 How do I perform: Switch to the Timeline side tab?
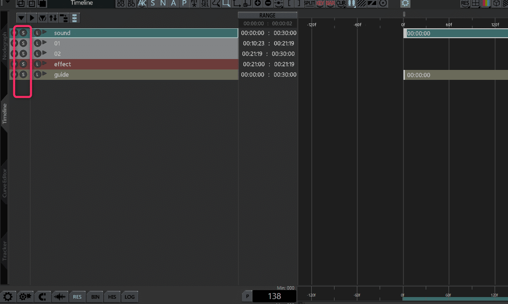point(4,114)
